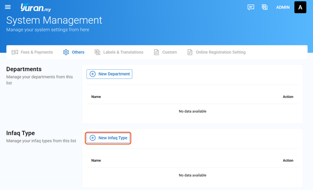The image size is (313, 190).
Task: Switch to Labels & Translations tab
Action: [119, 52]
